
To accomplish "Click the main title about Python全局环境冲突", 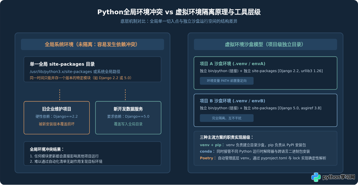I will point(179,12).
